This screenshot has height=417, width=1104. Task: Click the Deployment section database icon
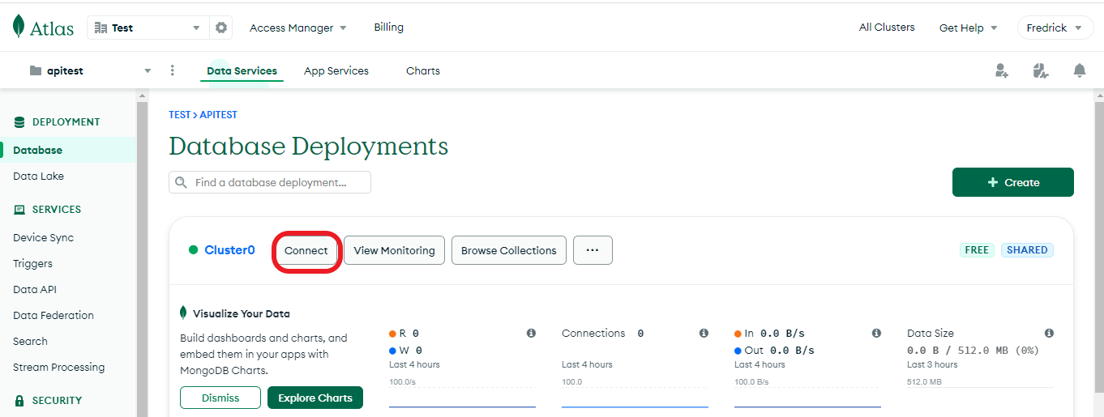point(19,122)
